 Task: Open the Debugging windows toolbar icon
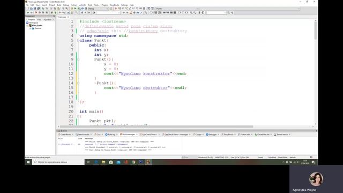149,9
